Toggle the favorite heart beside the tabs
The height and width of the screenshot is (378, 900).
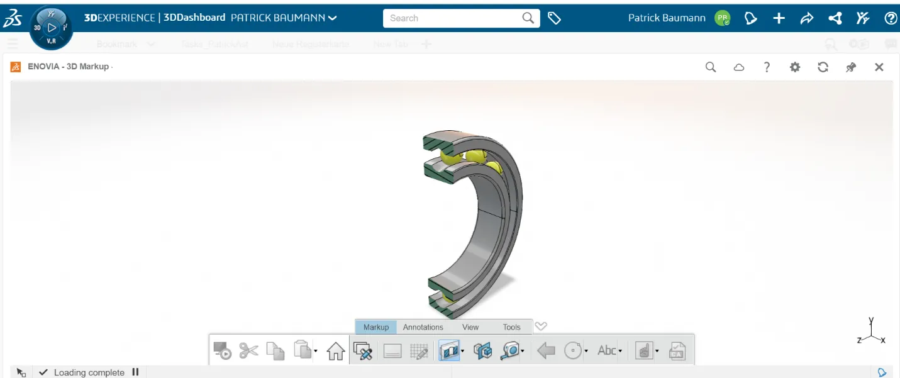(x=540, y=326)
